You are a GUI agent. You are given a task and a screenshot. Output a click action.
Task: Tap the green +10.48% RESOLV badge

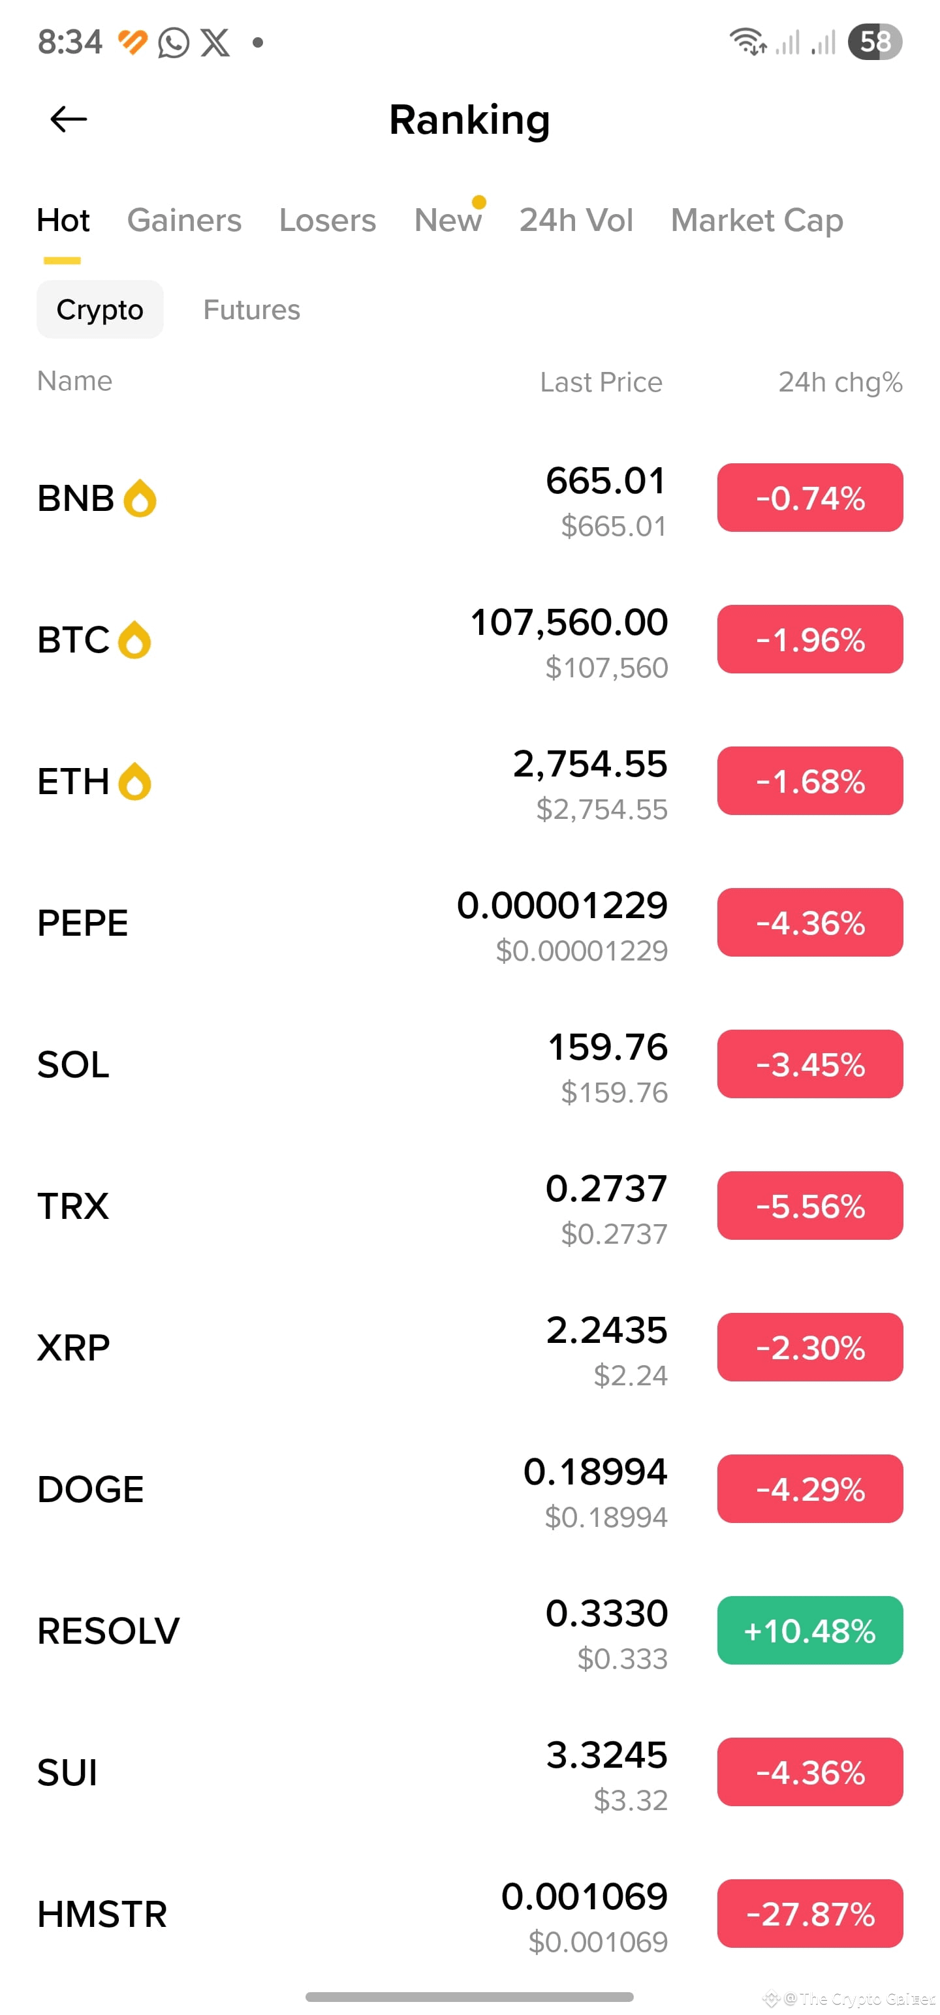click(810, 1630)
